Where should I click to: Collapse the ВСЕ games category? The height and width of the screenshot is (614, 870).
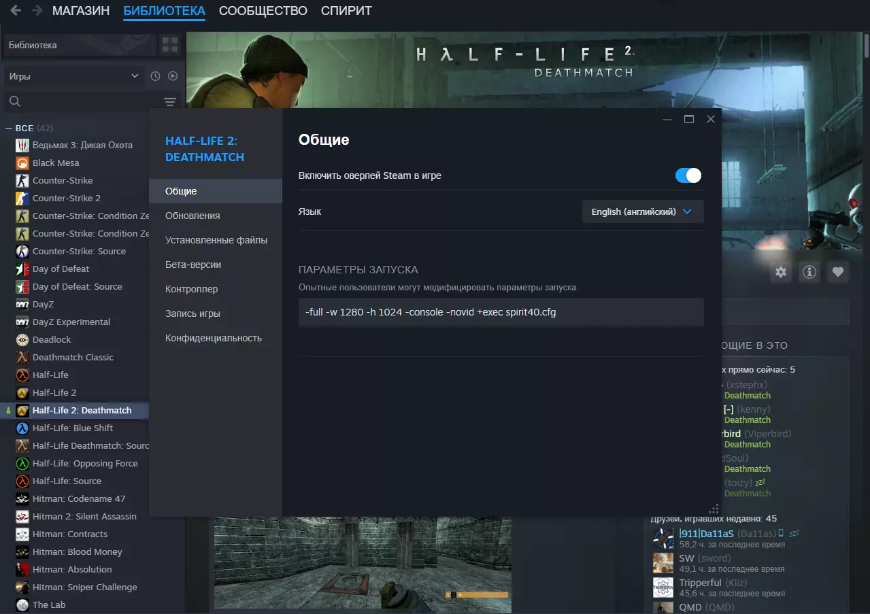click(10, 128)
